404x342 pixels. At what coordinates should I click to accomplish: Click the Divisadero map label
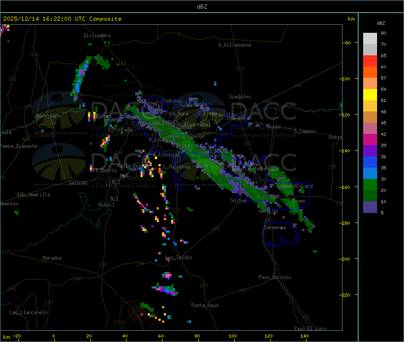pos(97,36)
